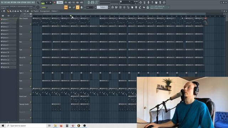Toggle the step editing icon
This screenshot has height=128, width=228.
click(x=74, y=7)
